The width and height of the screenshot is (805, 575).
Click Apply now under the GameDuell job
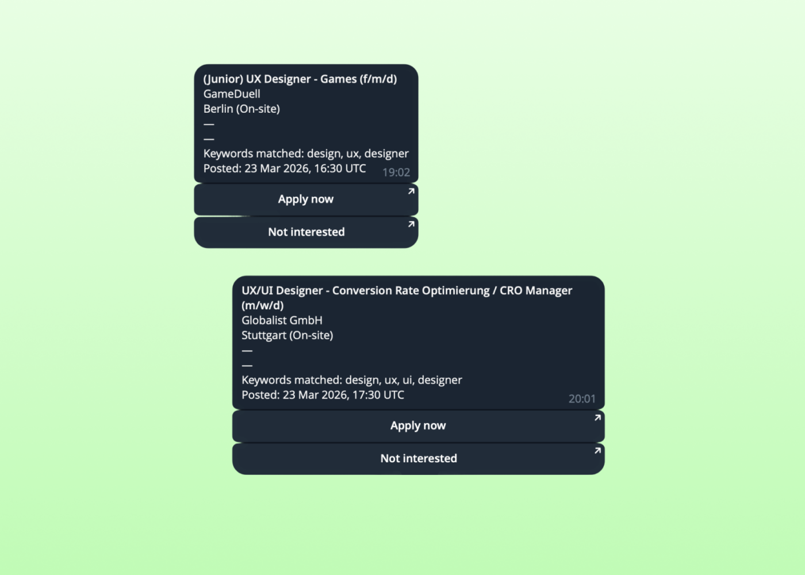[x=306, y=200]
